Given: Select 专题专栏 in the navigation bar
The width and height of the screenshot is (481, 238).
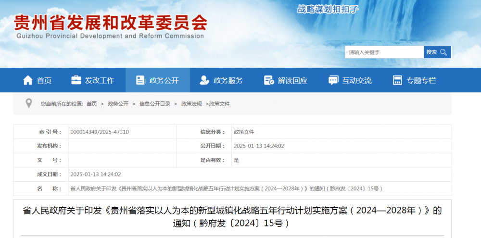Looking at the screenshot, I should [x=421, y=81].
